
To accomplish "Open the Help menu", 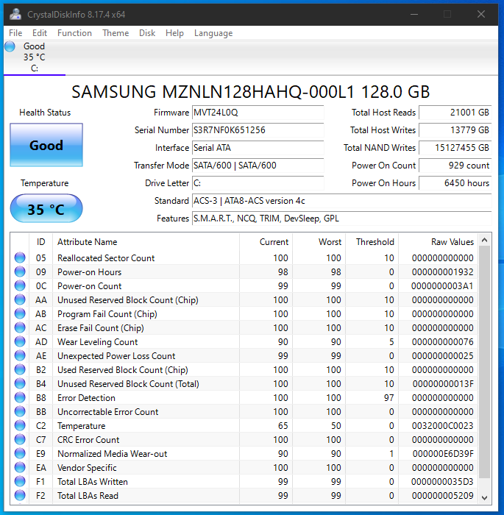I will [x=174, y=33].
